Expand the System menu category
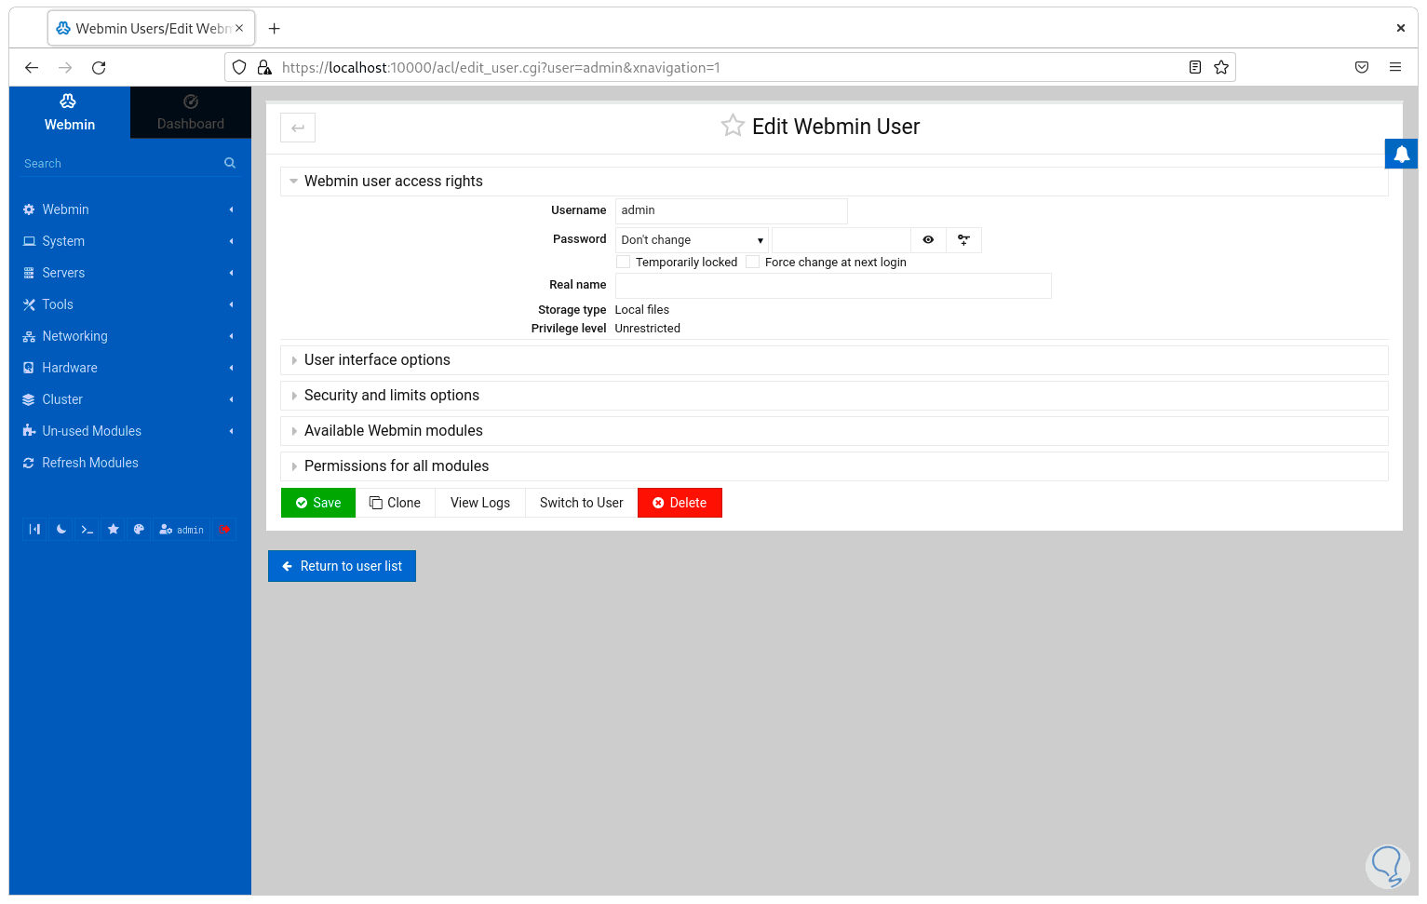This screenshot has width=1427, height=904. tap(130, 241)
